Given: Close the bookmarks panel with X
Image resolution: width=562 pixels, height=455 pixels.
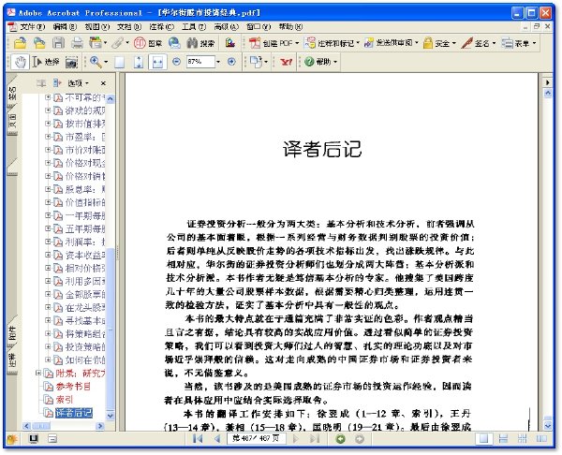Looking at the screenshot, I should pos(103,83).
